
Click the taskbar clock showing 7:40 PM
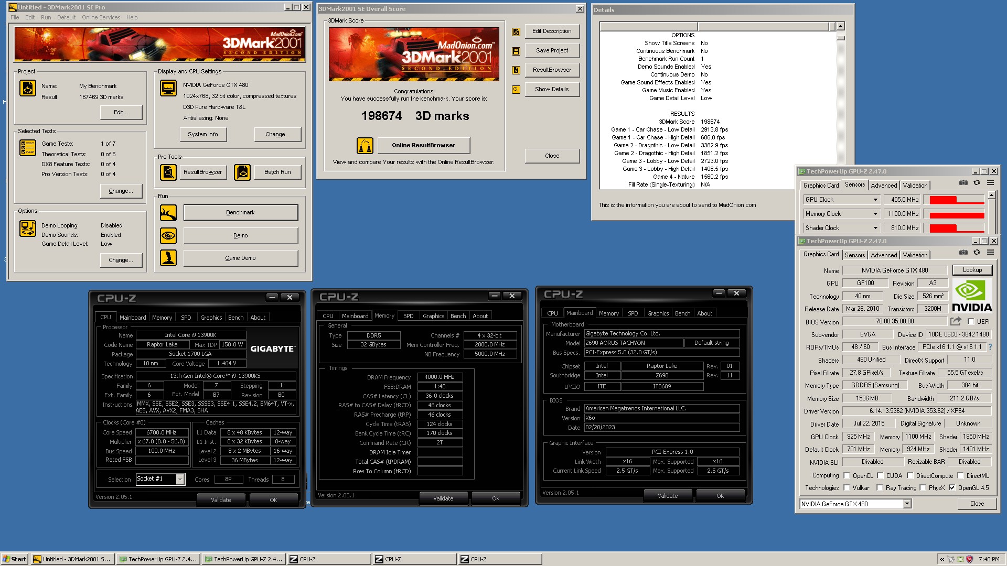989,559
